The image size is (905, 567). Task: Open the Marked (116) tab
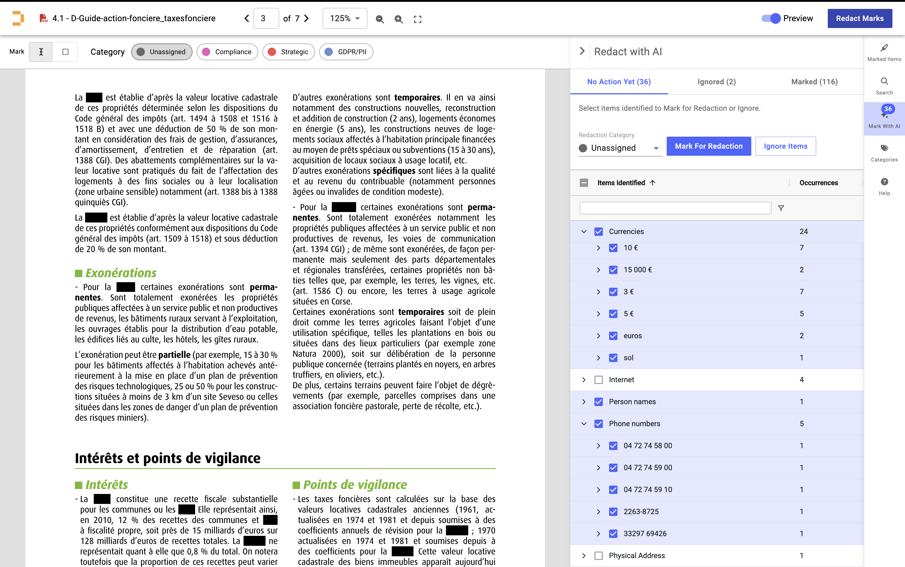tap(814, 81)
